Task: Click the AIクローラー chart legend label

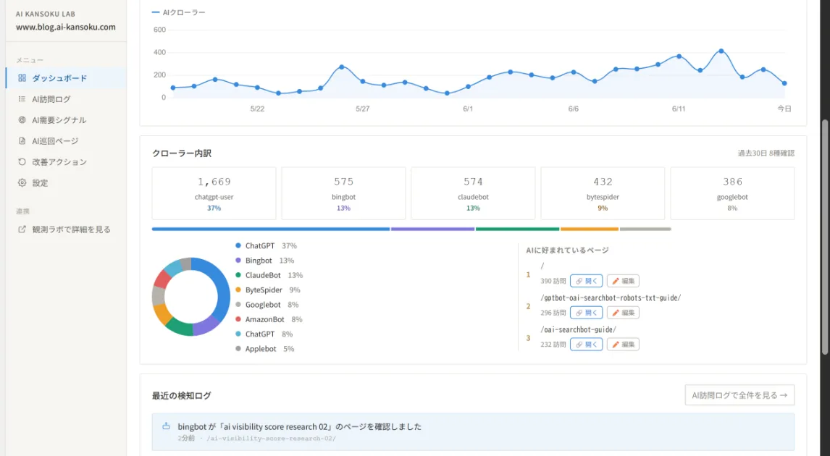Action: pyautogui.click(x=178, y=12)
